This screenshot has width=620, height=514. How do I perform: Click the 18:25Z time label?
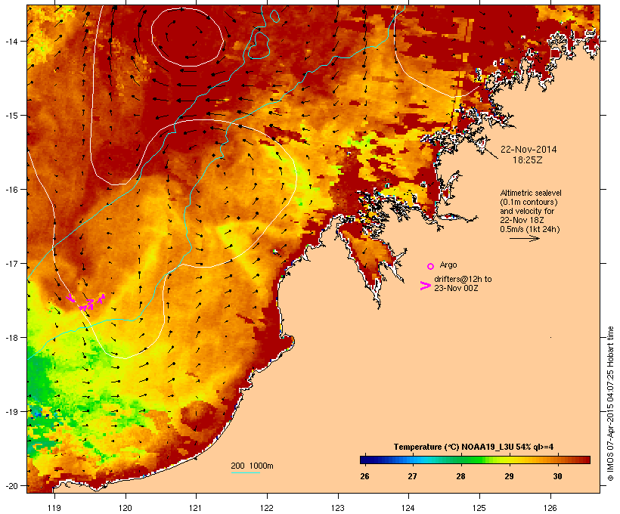coord(528,160)
